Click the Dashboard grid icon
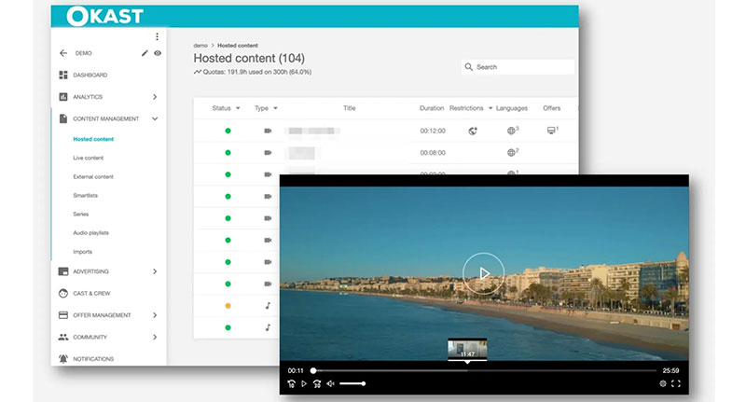 [63, 76]
